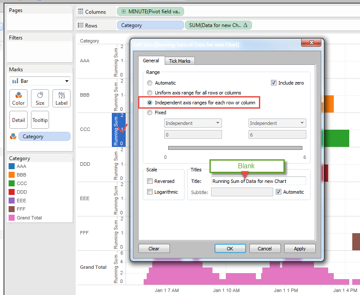Screen dimensions: 360x295
Task: Click the DDD red legend swatch
Action: point(12,192)
